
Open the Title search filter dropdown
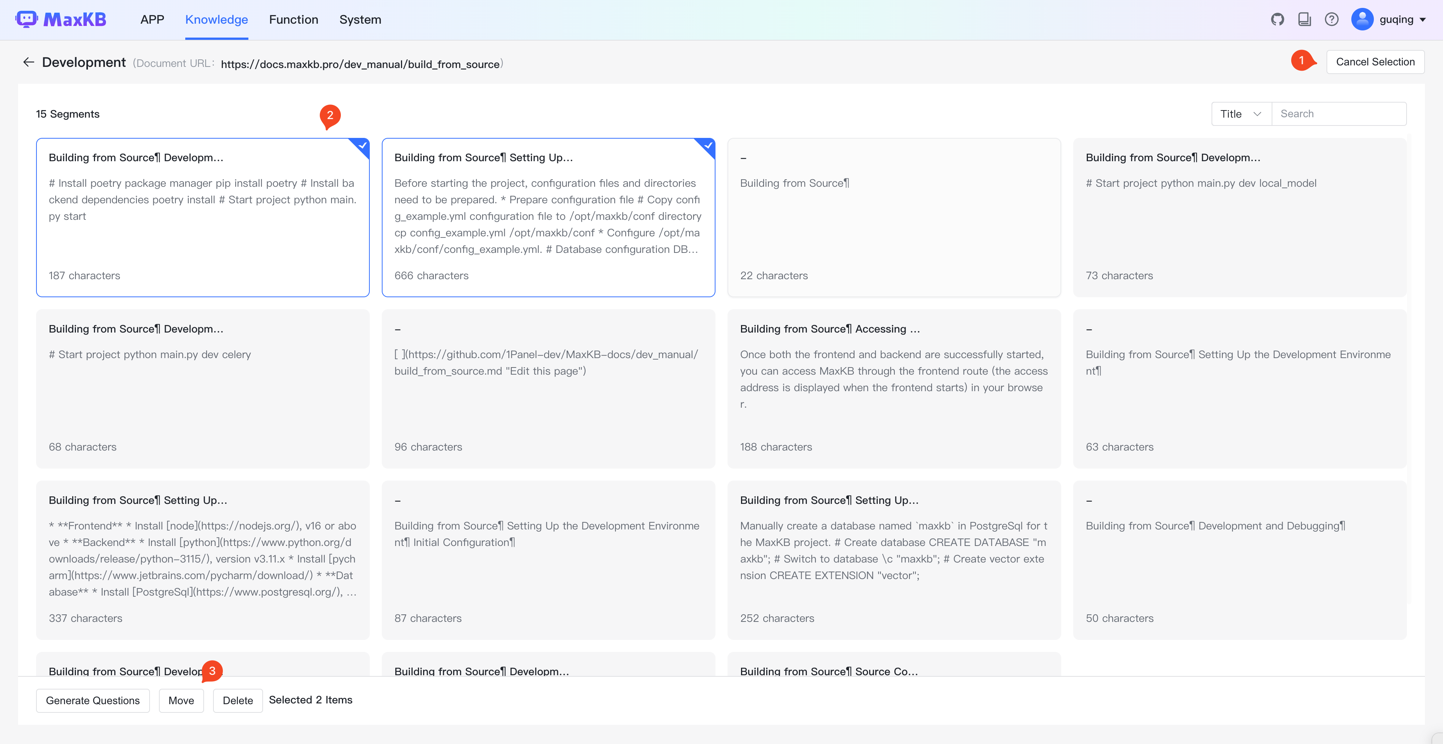[x=1241, y=114]
